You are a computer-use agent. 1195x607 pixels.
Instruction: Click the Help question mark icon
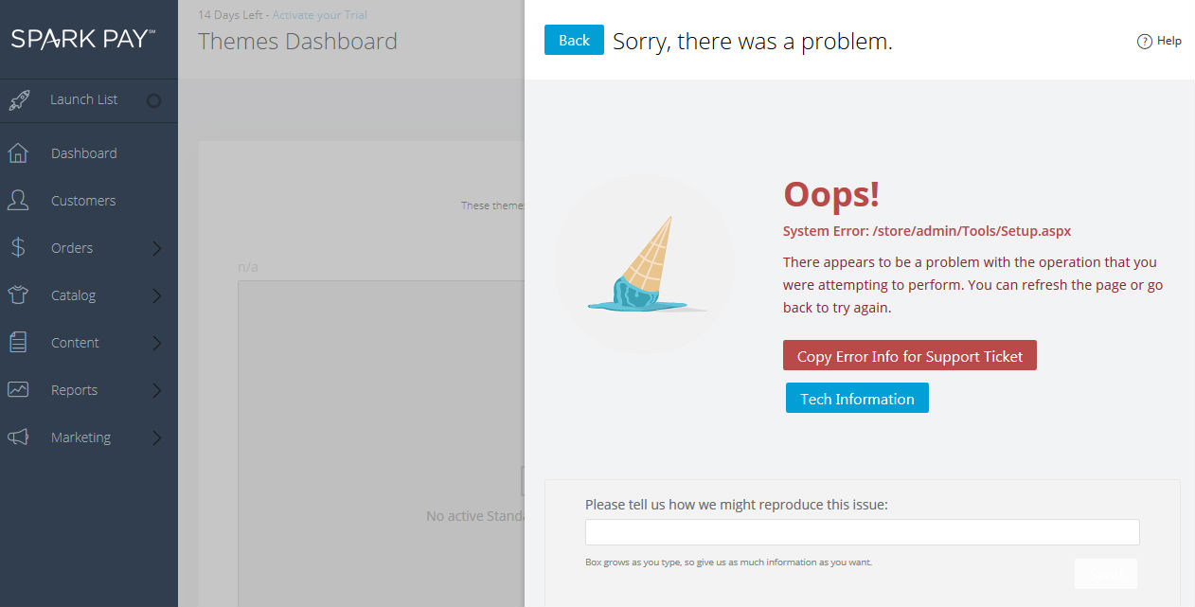[1144, 41]
